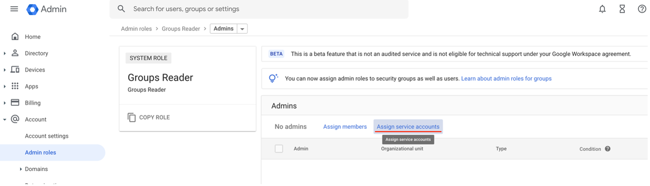Open the help question mark icon
The height and width of the screenshot is (186, 650).
(642, 9)
